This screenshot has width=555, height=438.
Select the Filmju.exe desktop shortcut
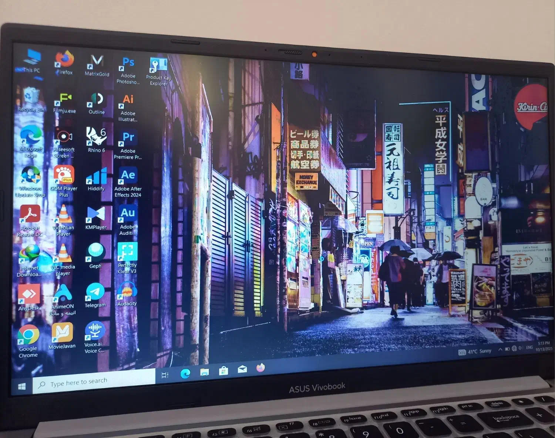click(64, 102)
